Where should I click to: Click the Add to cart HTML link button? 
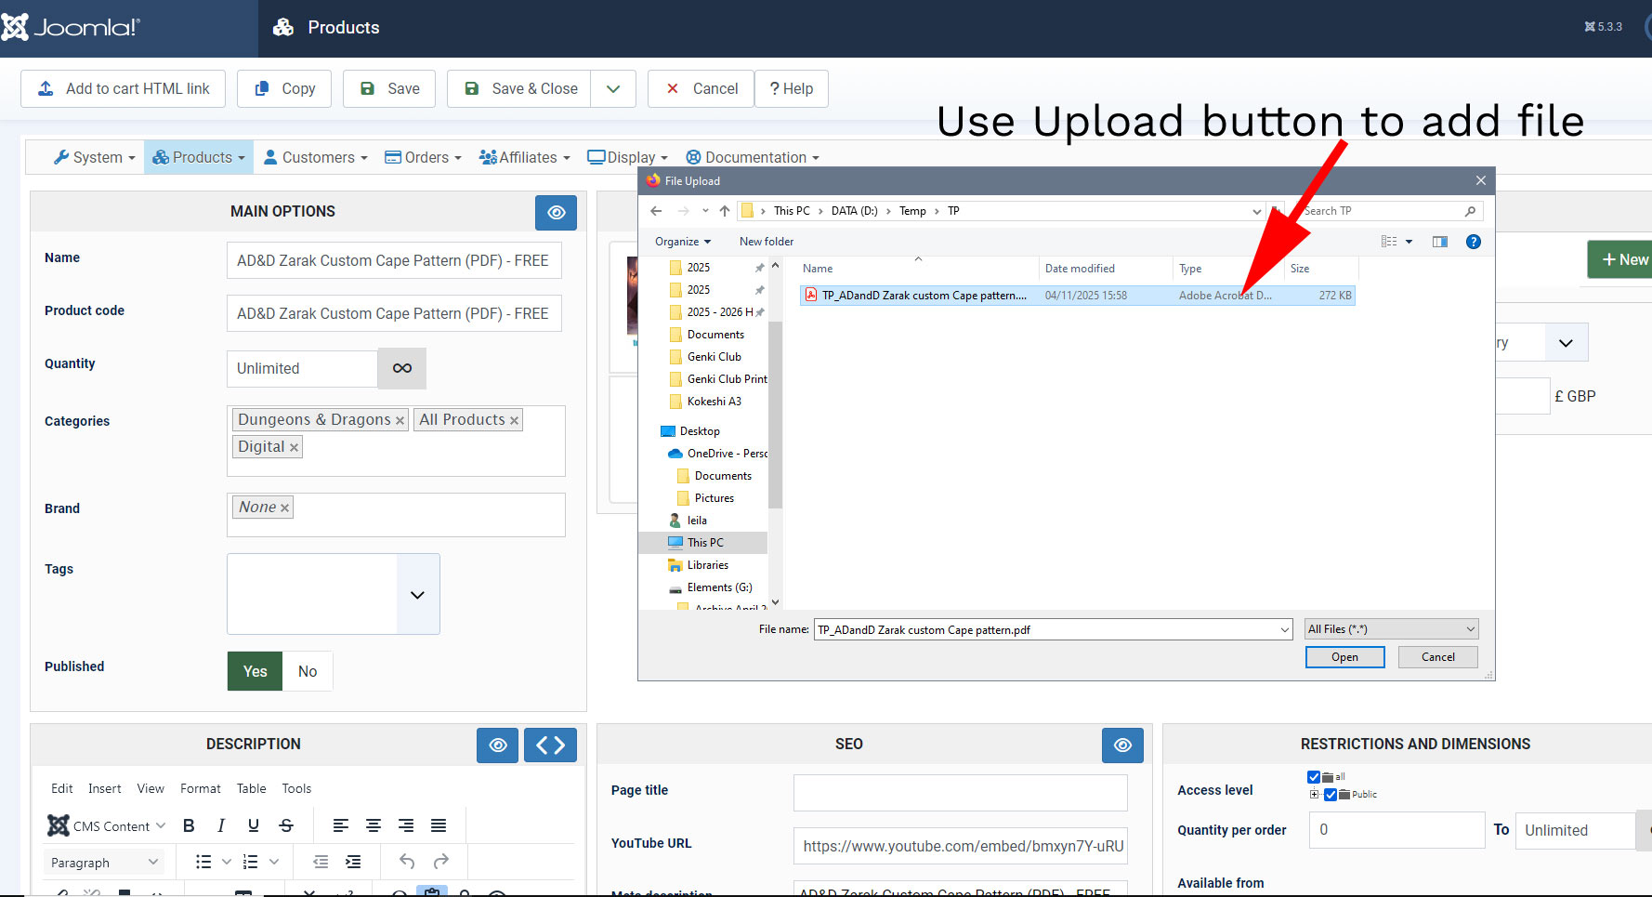coord(124,89)
